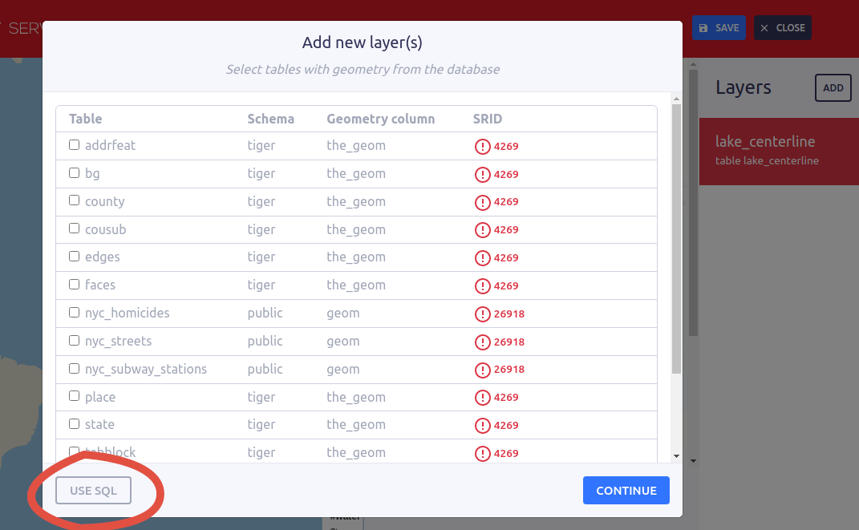Sort by the Schema column header

click(x=270, y=119)
